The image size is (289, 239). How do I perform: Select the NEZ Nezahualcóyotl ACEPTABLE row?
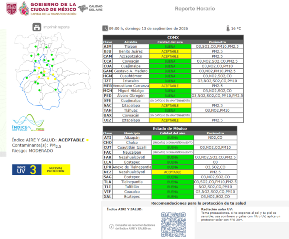coord(170,172)
